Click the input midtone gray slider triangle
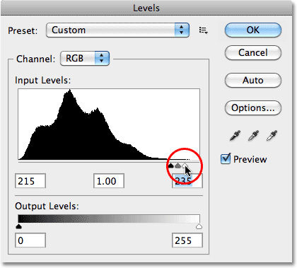Viewport: 297px width, 268px height. [178, 165]
